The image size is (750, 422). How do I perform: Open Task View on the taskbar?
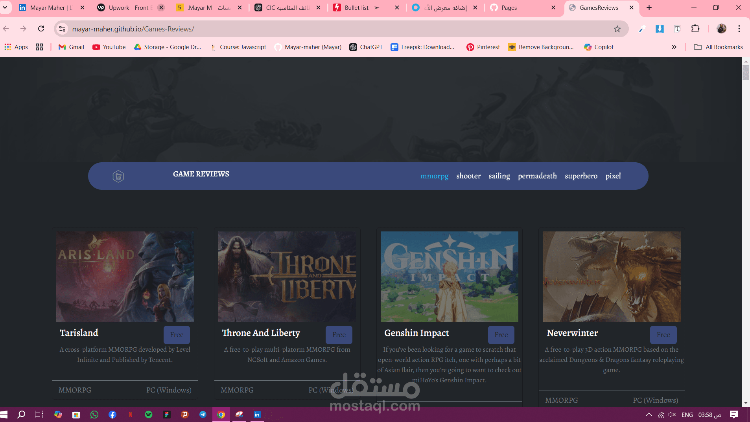39,415
